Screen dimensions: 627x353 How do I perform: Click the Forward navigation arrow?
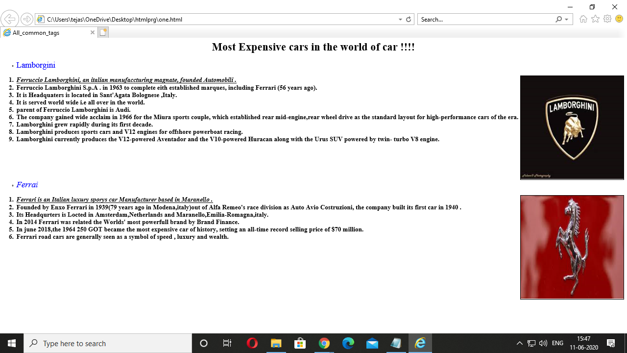[x=26, y=19]
